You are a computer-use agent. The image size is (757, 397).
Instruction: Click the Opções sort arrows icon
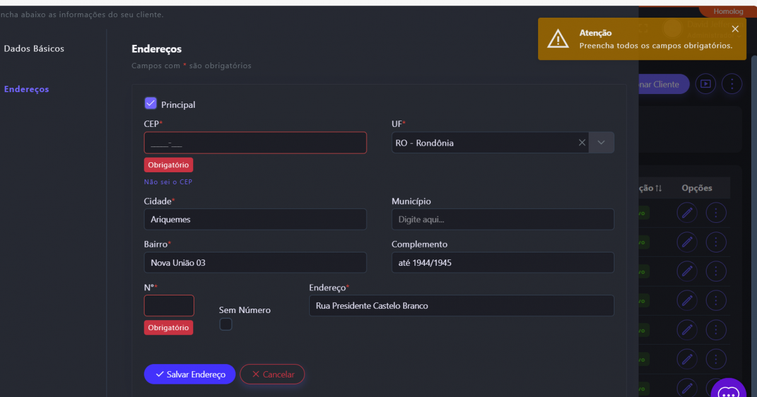[659, 188]
